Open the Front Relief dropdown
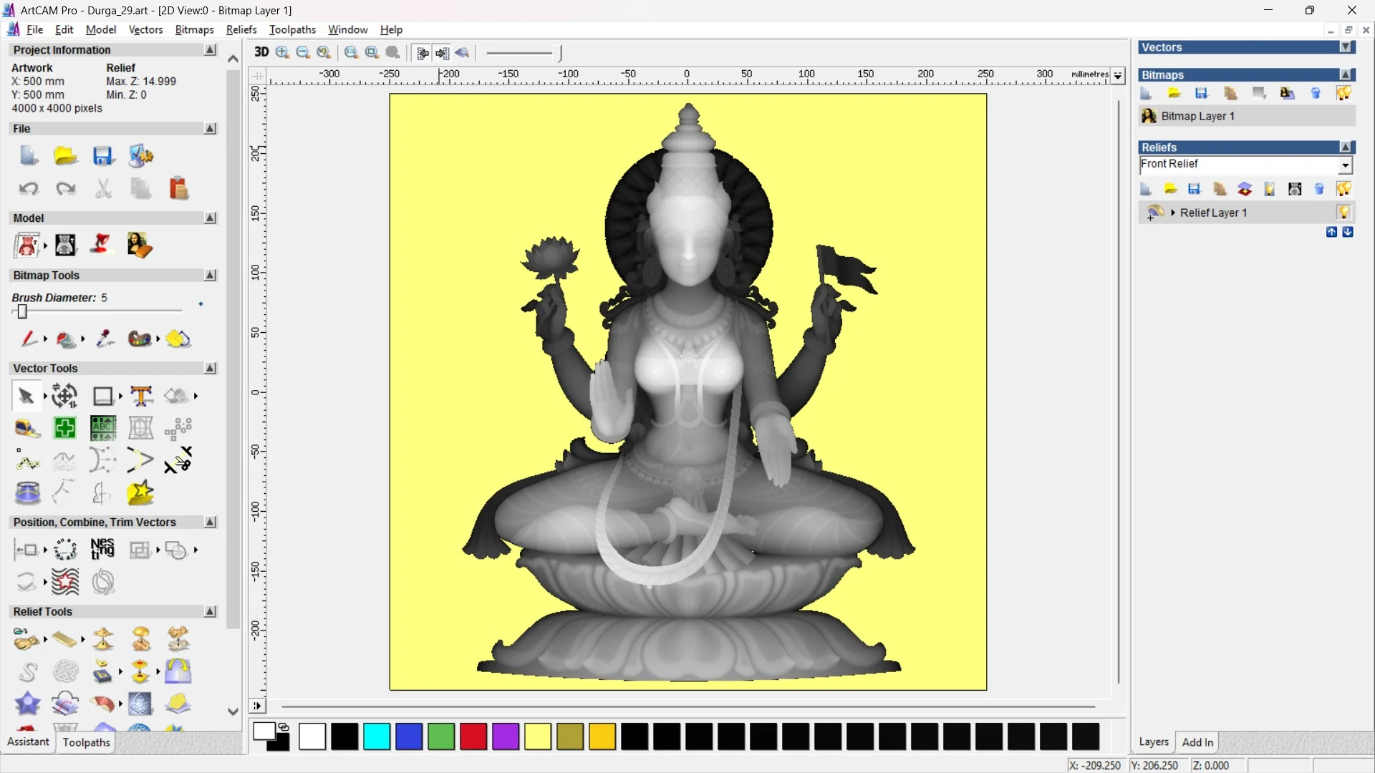 click(x=1345, y=165)
